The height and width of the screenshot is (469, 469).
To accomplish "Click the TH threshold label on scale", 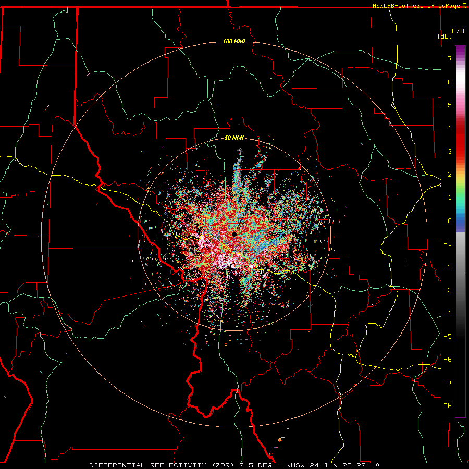I will pyautogui.click(x=448, y=406).
